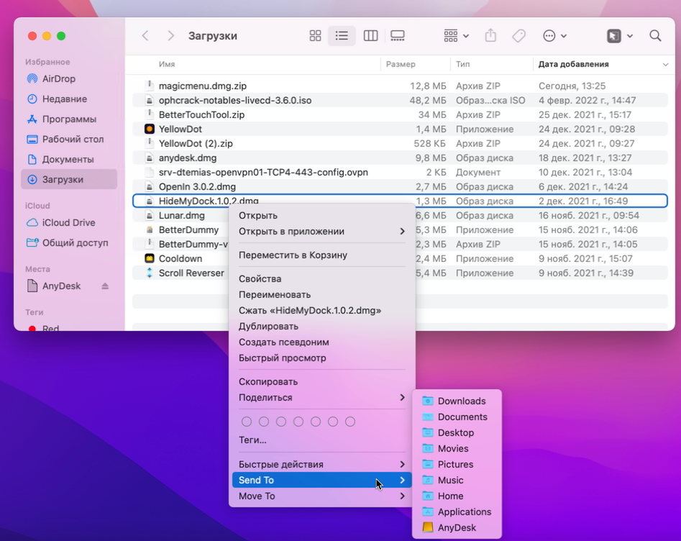Click the search magnifier icon

(655, 36)
